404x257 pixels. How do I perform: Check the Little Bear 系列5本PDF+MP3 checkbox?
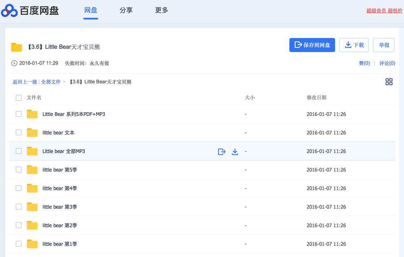[19, 114]
